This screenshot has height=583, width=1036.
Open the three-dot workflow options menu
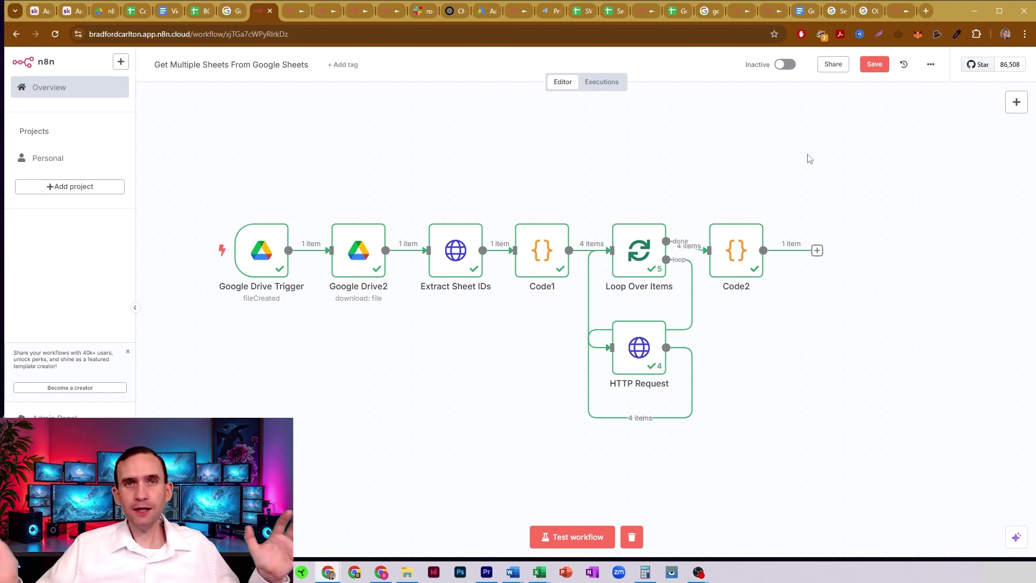tap(930, 64)
